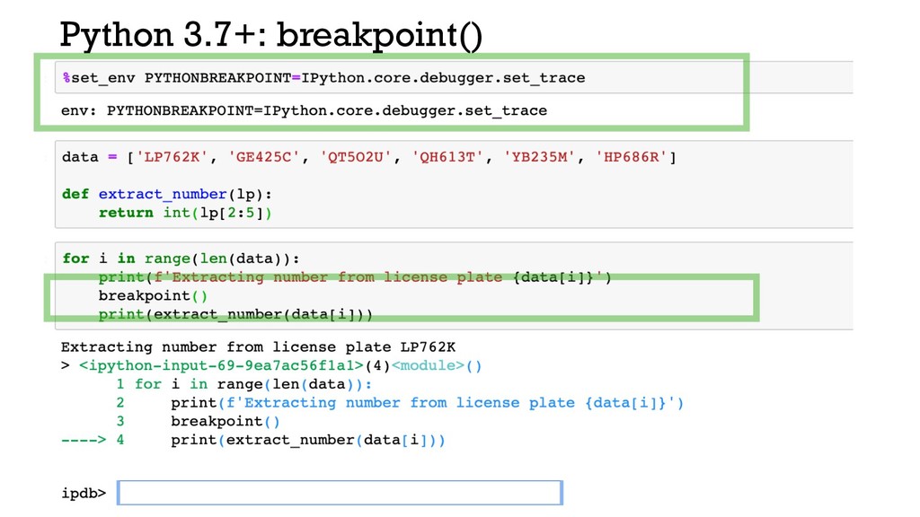Click the '<ipython-input-69-9ea7ac56f1a1>' traceback line
The image size is (920, 517).
pyautogui.click(x=271, y=366)
